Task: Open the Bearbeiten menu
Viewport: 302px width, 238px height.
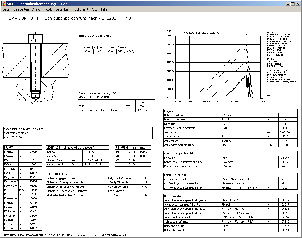Action: [x=21, y=9]
